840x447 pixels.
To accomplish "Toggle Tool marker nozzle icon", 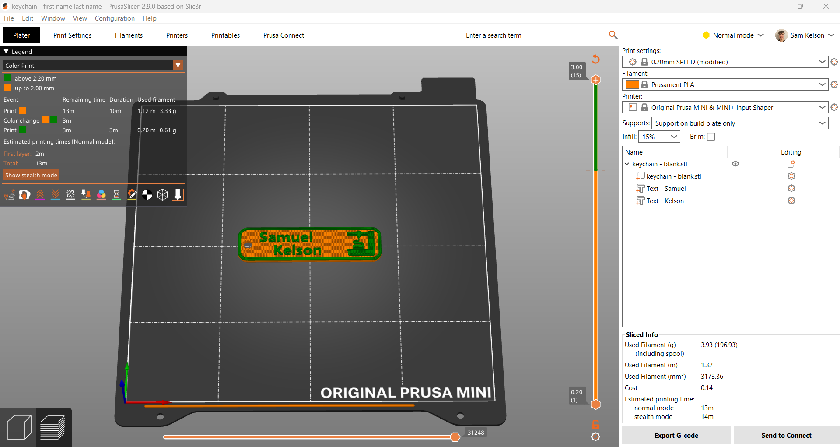I will click(178, 195).
